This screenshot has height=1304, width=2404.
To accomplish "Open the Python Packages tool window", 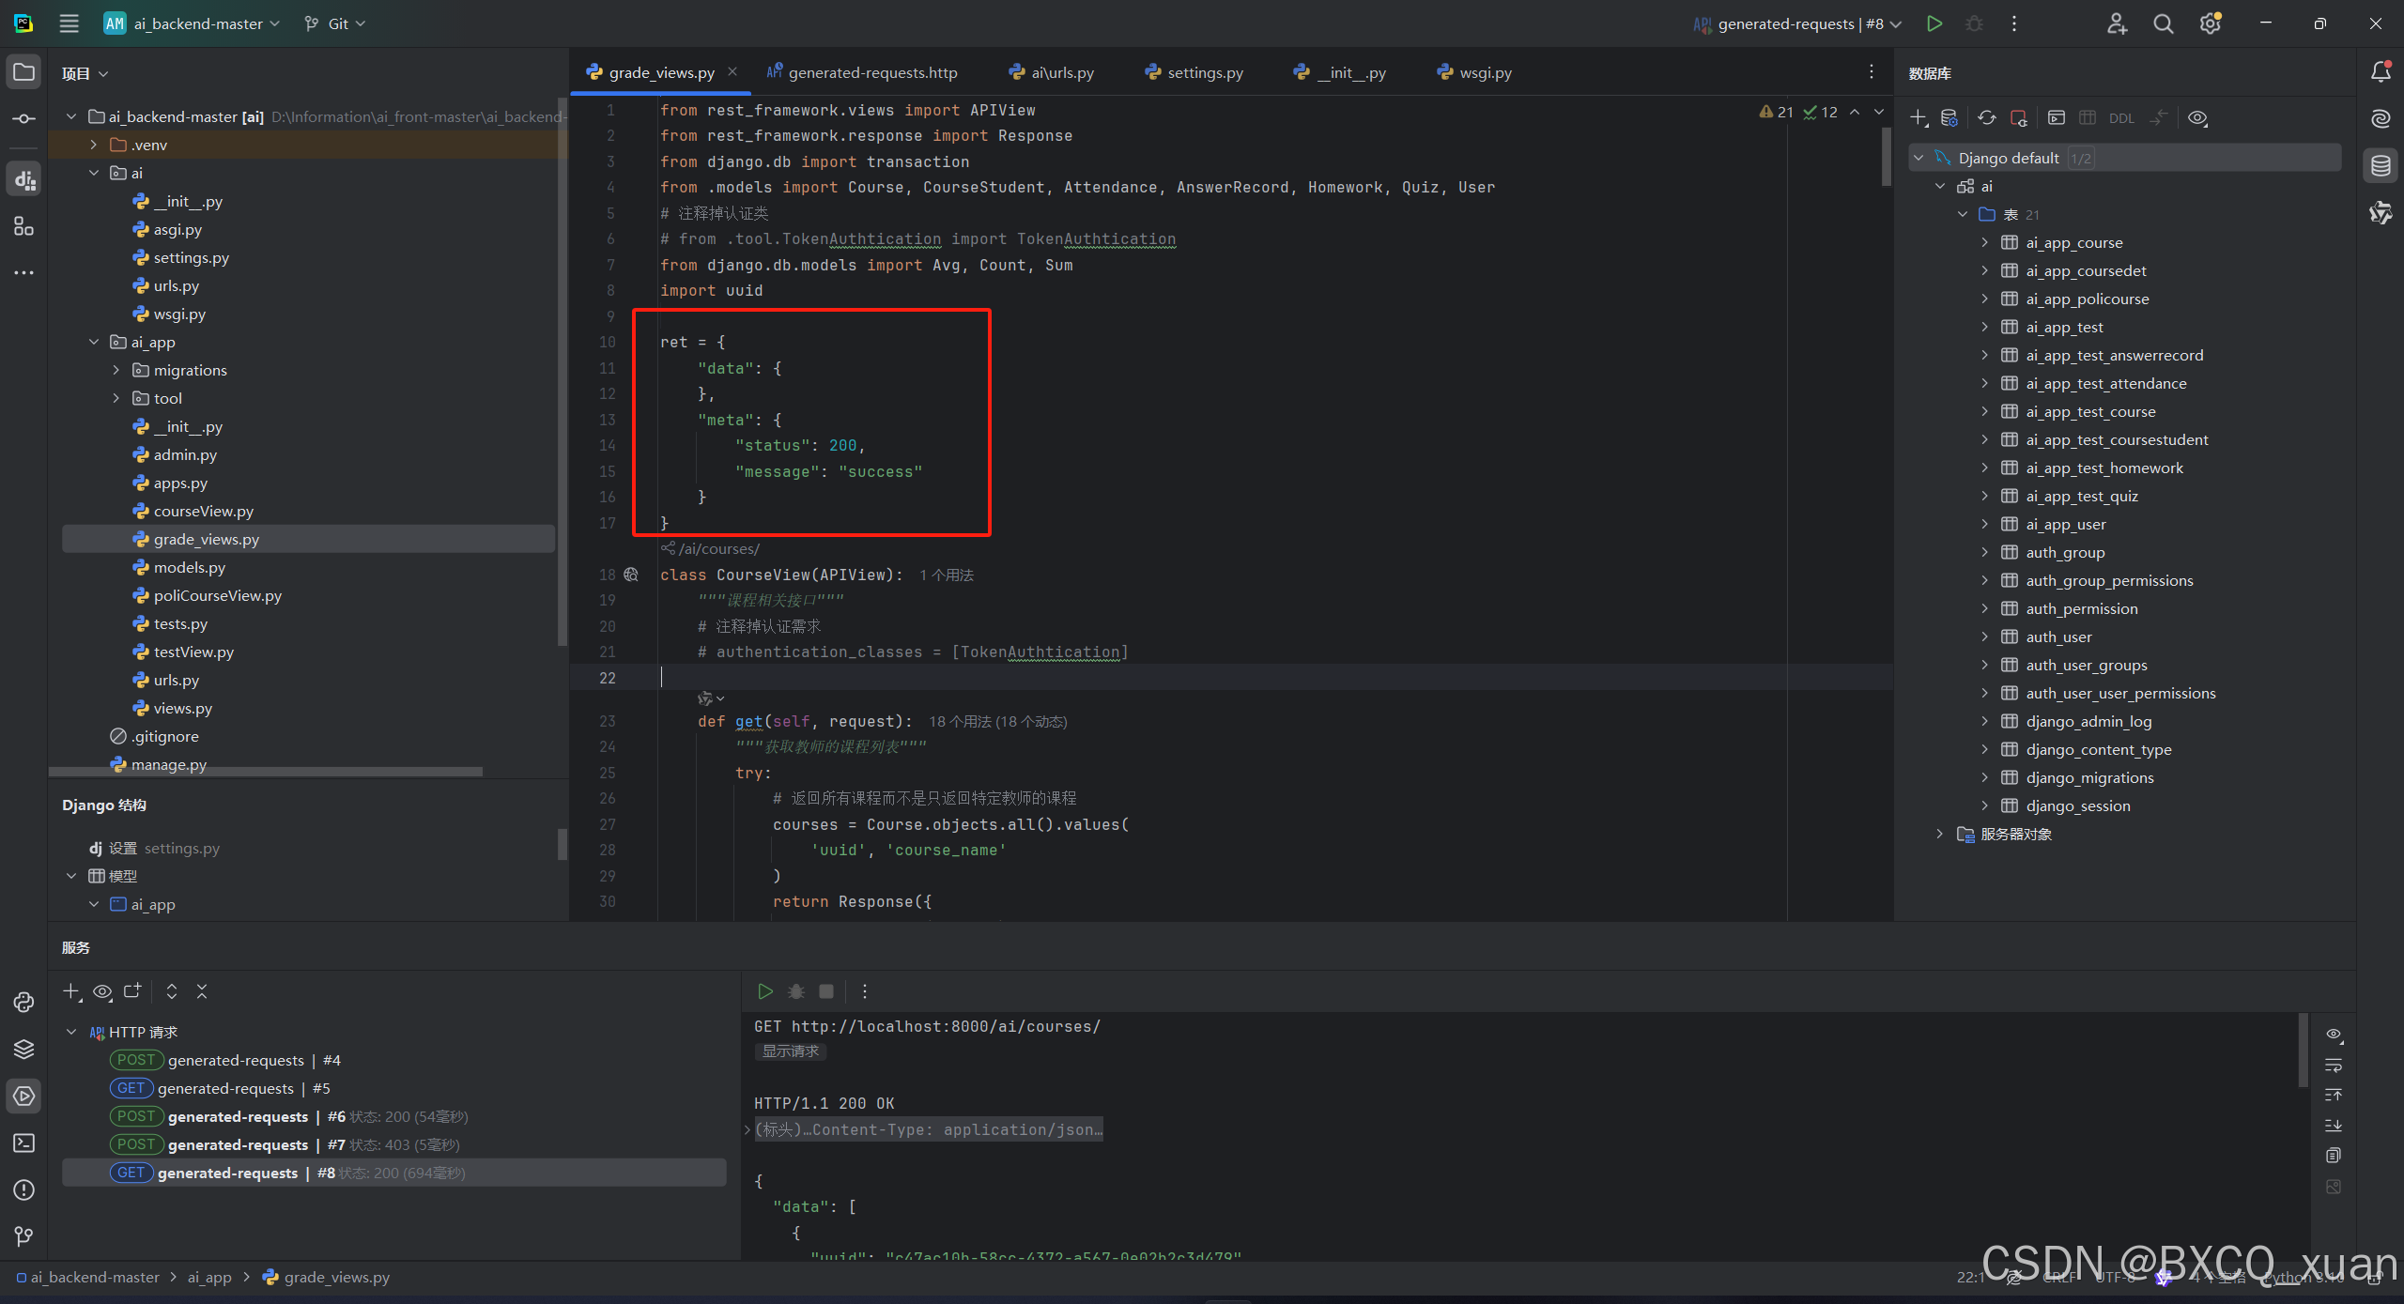I will tap(23, 1049).
